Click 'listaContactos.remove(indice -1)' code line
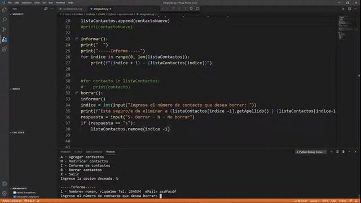The image size is (361, 203). coord(130,129)
